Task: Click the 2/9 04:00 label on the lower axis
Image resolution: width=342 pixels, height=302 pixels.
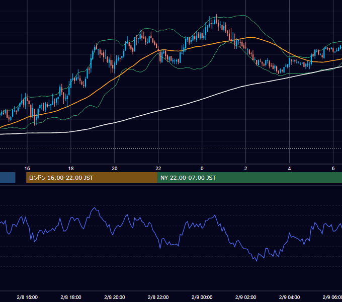Action: [289, 297]
